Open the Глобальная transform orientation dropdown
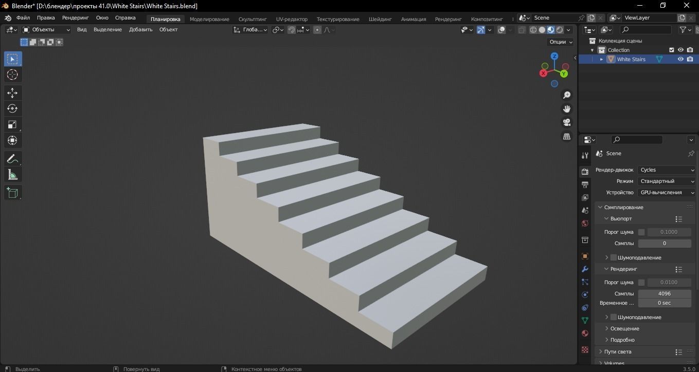Image resolution: width=699 pixels, height=372 pixels. click(x=250, y=30)
